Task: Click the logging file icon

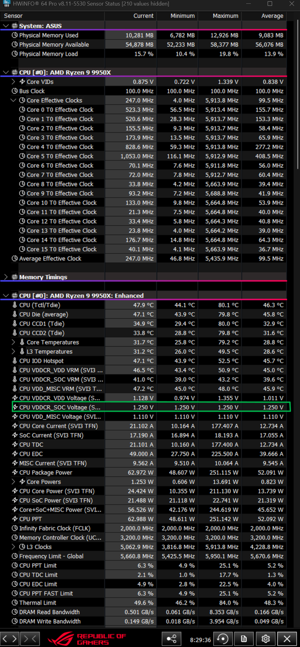Action: (x=244, y=638)
